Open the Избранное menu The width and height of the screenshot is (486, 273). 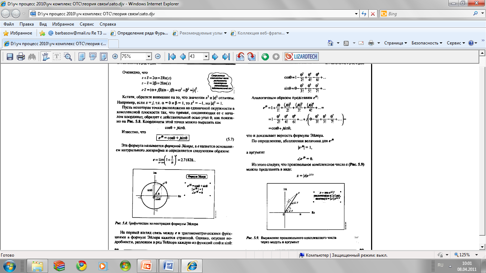click(63, 24)
